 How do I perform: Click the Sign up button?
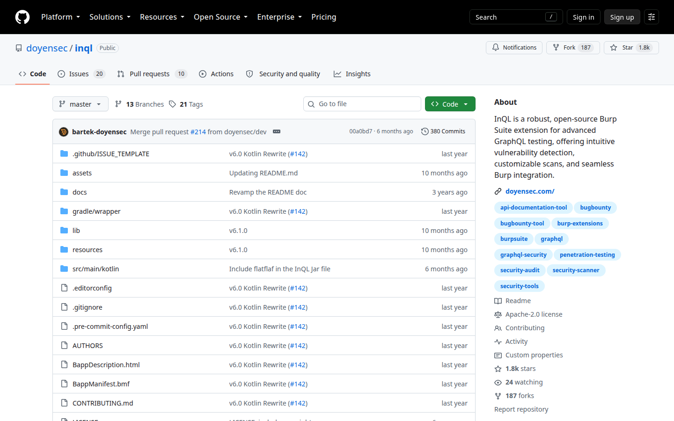tap(622, 17)
